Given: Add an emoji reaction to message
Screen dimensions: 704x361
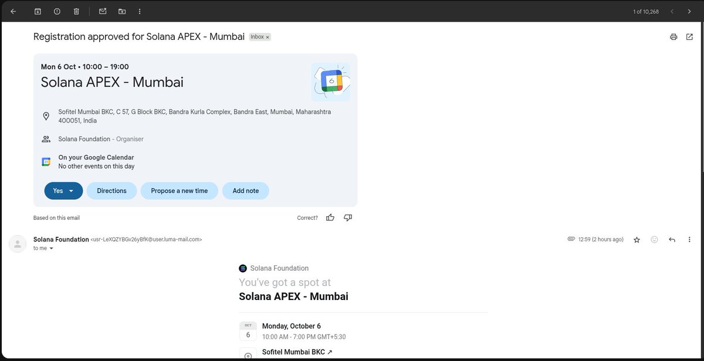Looking at the screenshot, I should pyautogui.click(x=654, y=240).
